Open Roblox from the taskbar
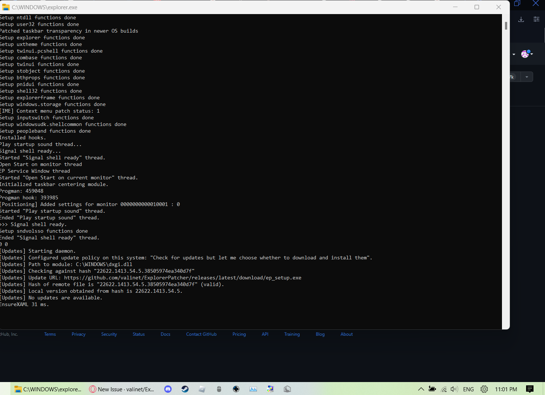Image resolution: width=545 pixels, height=395 pixels. click(x=202, y=389)
